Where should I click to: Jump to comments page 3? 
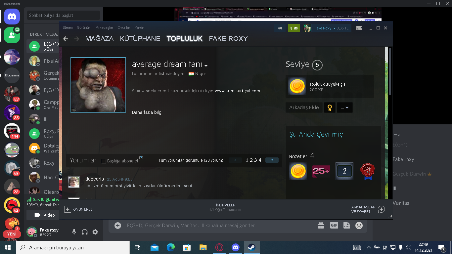[x=255, y=160]
